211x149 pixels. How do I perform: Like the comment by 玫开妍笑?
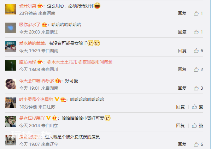198,13
